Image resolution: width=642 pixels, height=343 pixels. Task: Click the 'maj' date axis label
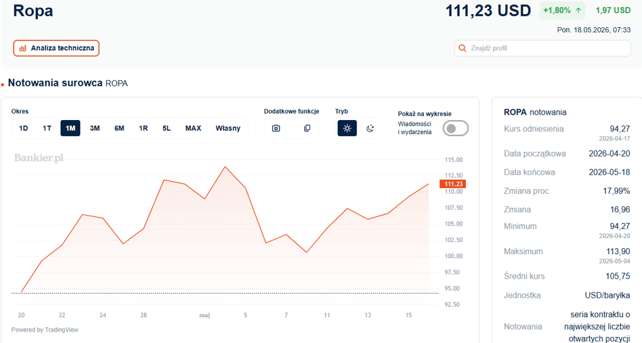[x=205, y=315]
